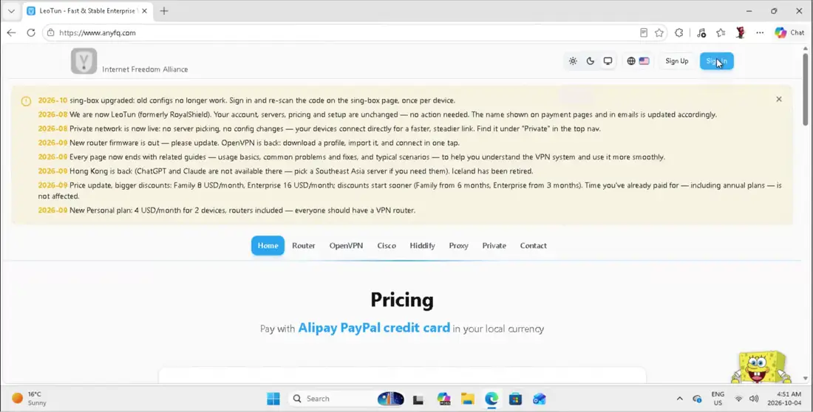Viewport: 813px width, 412px height.
Task: Click the LeoTun shield logo
Action: [84, 61]
